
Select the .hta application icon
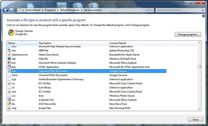coord(9,67)
